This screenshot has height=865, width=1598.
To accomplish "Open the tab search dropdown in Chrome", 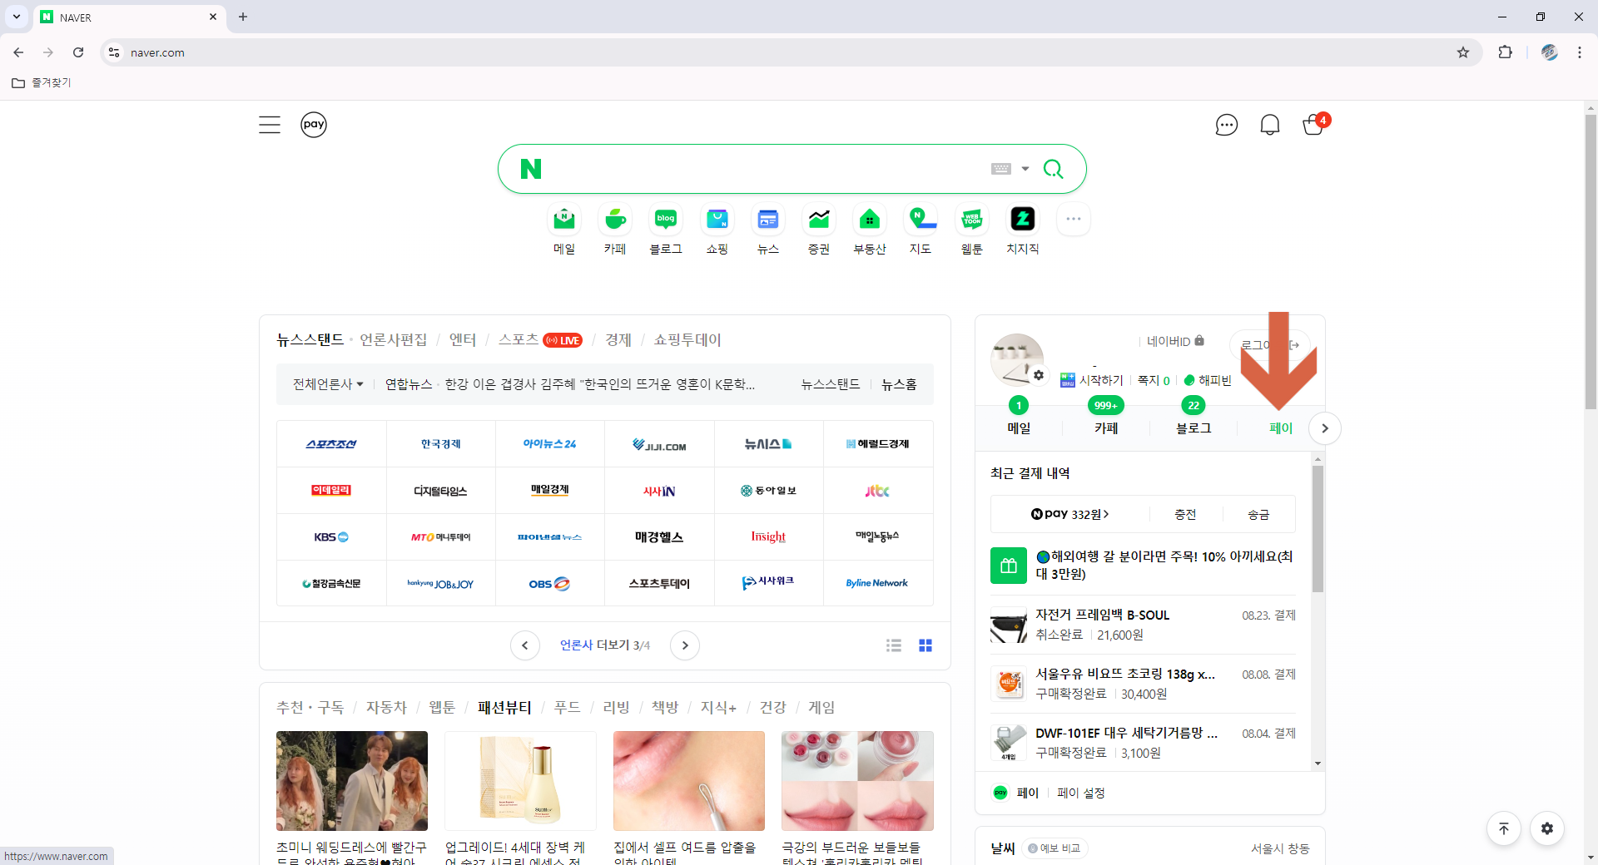I will click(x=17, y=17).
